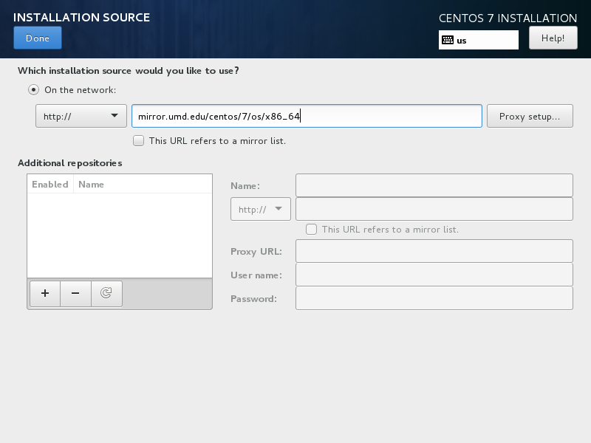
Task: Click the repository refresh/reset icon
Action: coord(106,293)
